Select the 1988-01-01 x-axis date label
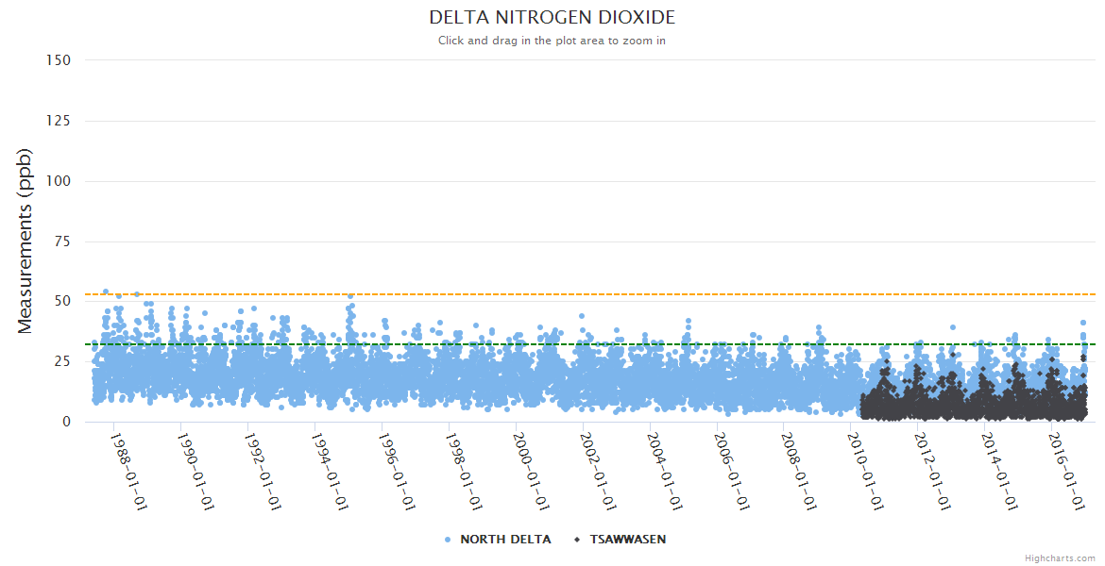The image size is (1105, 566). click(x=128, y=472)
